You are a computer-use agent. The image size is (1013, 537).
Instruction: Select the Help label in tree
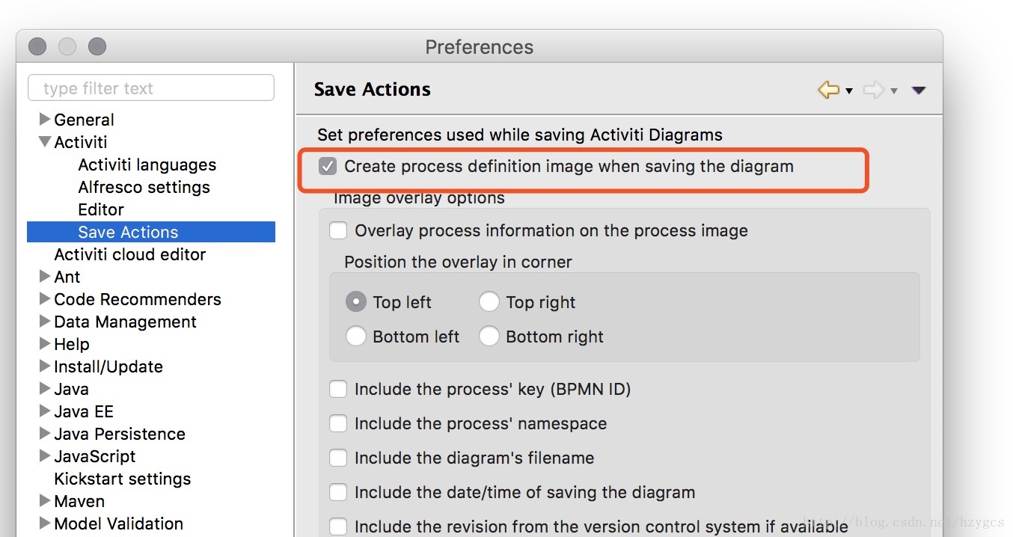coord(72,344)
